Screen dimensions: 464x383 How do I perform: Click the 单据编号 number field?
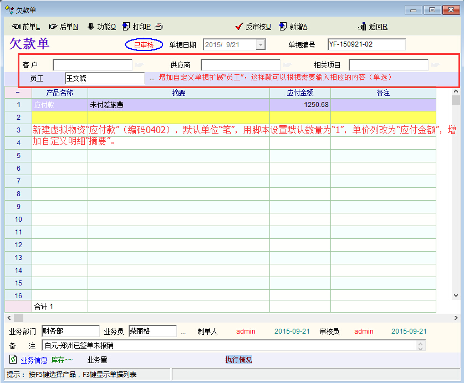[x=366, y=45]
